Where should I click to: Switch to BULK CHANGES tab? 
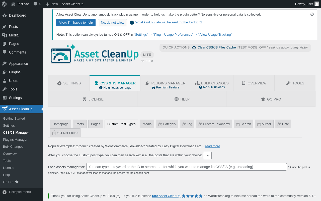coord(212,83)
